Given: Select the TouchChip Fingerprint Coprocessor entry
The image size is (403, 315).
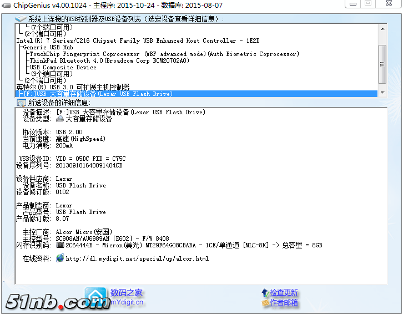Looking at the screenshot, I should (x=164, y=54).
